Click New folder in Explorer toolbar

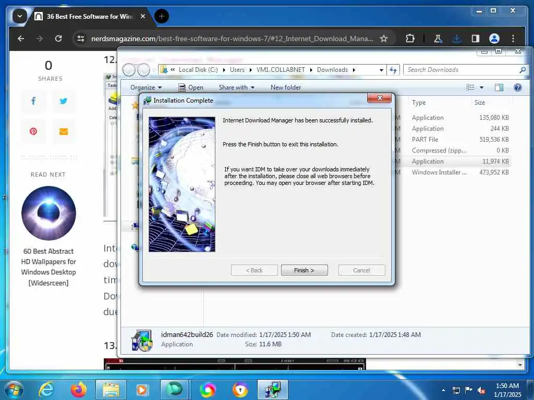pyautogui.click(x=286, y=87)
